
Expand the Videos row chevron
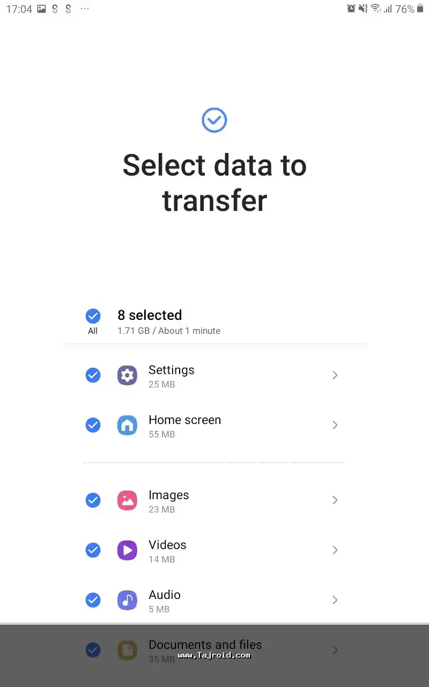(x=335, y=550)
